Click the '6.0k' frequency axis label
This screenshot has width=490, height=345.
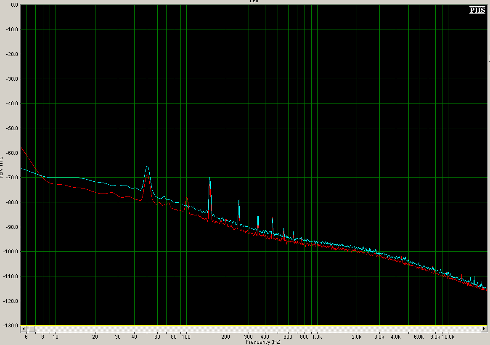[419, 337]
